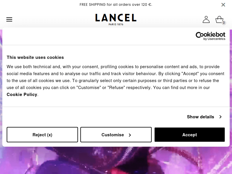Click the free shipping promotional message
Viewport: 232px width, 174px height.
point(116,5)
